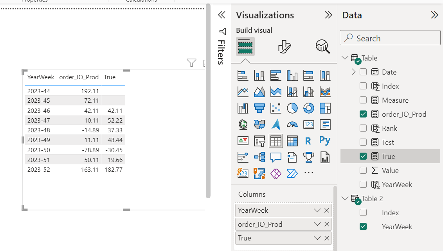Uncheck the True measure checkbox
443x251 pixels.
click(x=363, y=157)
